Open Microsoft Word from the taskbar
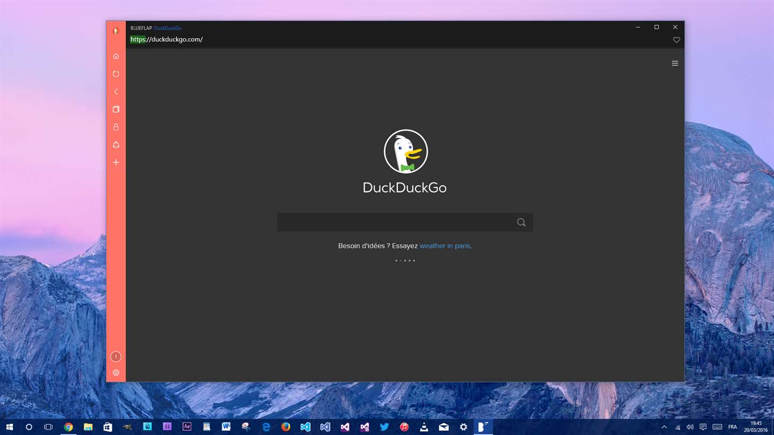Image resolution: width=774 pixels, height=435 pixels. 226,427
